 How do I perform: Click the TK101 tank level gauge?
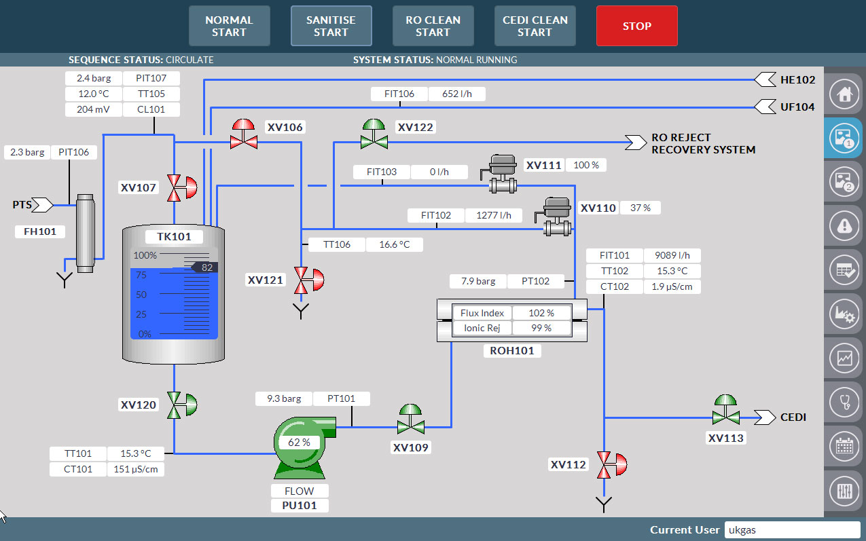pos(174,295)
